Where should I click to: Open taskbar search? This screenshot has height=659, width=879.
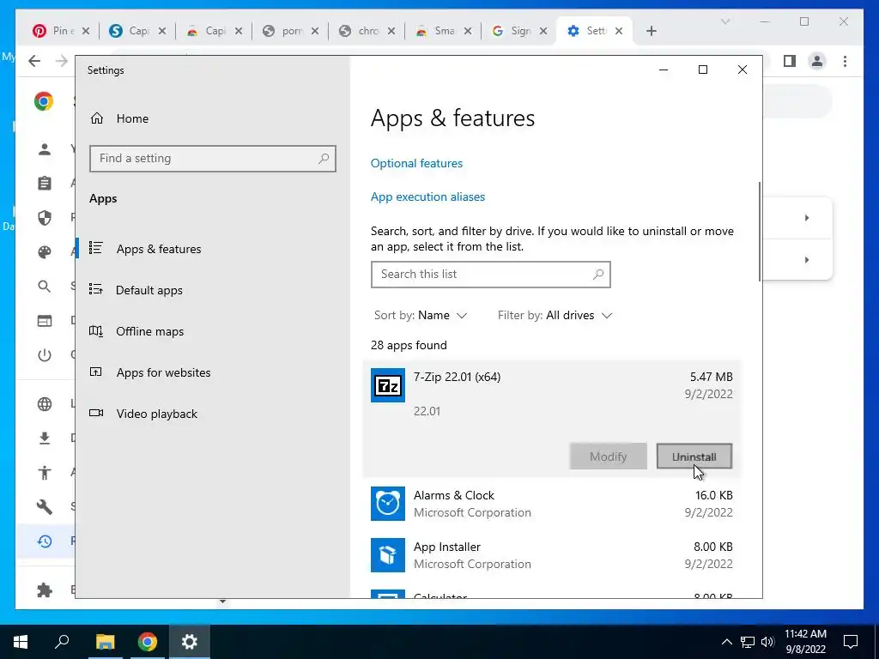[62, 642]
